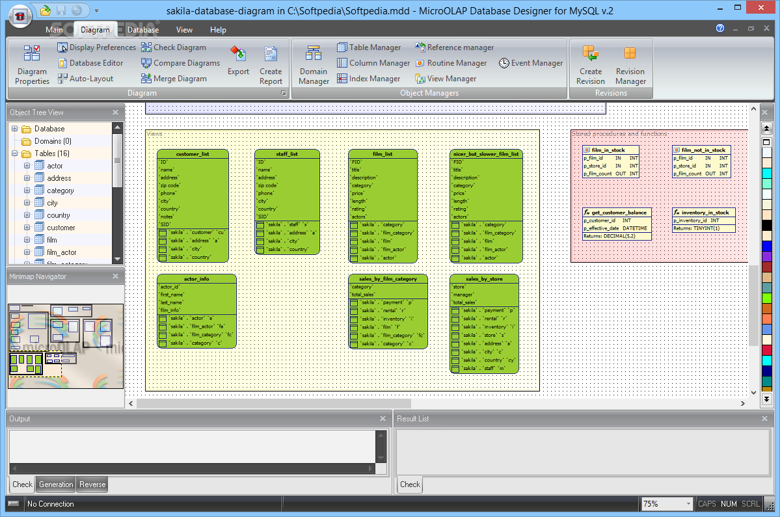Open Compare Diagrams
This screenshot has height=517, width=780.
click(181, 63)
